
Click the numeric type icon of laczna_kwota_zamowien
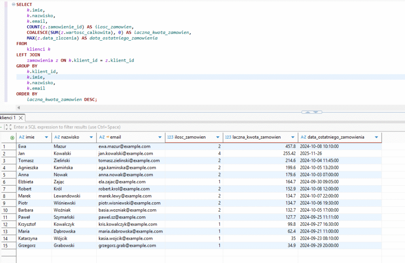pyautogui.click(x=228, y=137)
